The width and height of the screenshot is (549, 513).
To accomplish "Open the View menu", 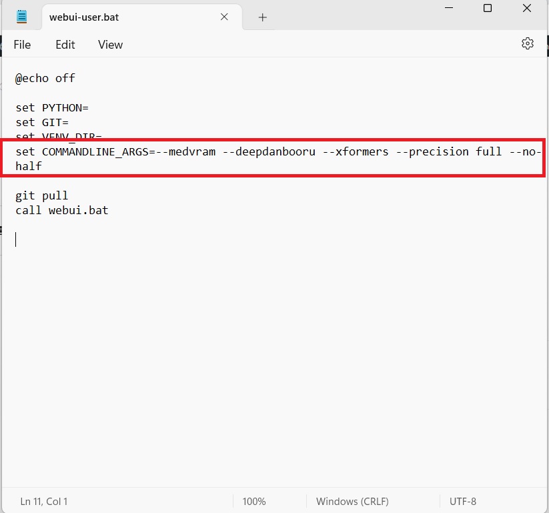I will (110, 45).
